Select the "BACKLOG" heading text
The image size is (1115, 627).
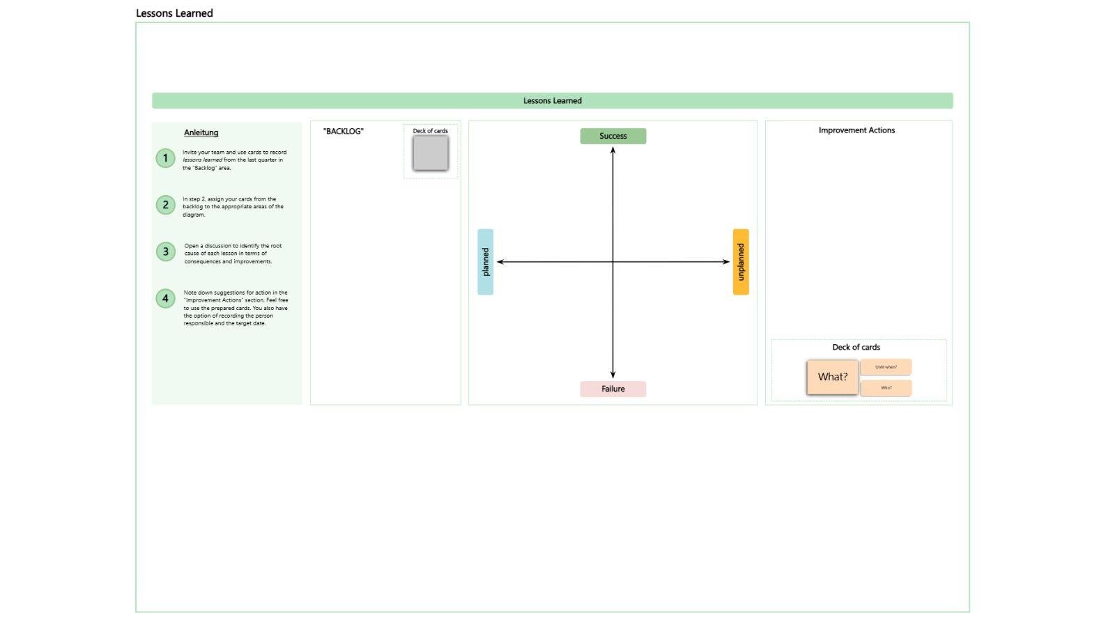tap(343, 132)
